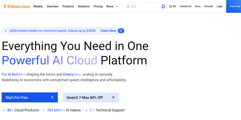Click the Start For Free button
Screen dimensions: 241x120
[30, 97]
